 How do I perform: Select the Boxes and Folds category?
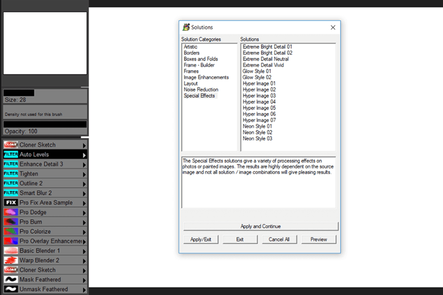[201, 59]
